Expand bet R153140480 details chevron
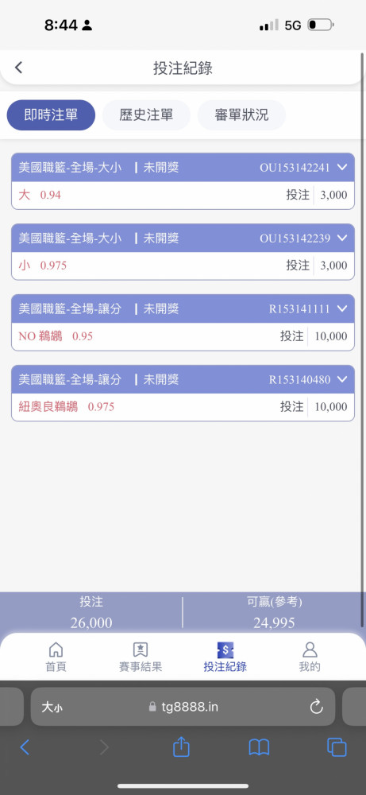The height and width of the screenshot is (795, 366). click(x=343, y=378)
